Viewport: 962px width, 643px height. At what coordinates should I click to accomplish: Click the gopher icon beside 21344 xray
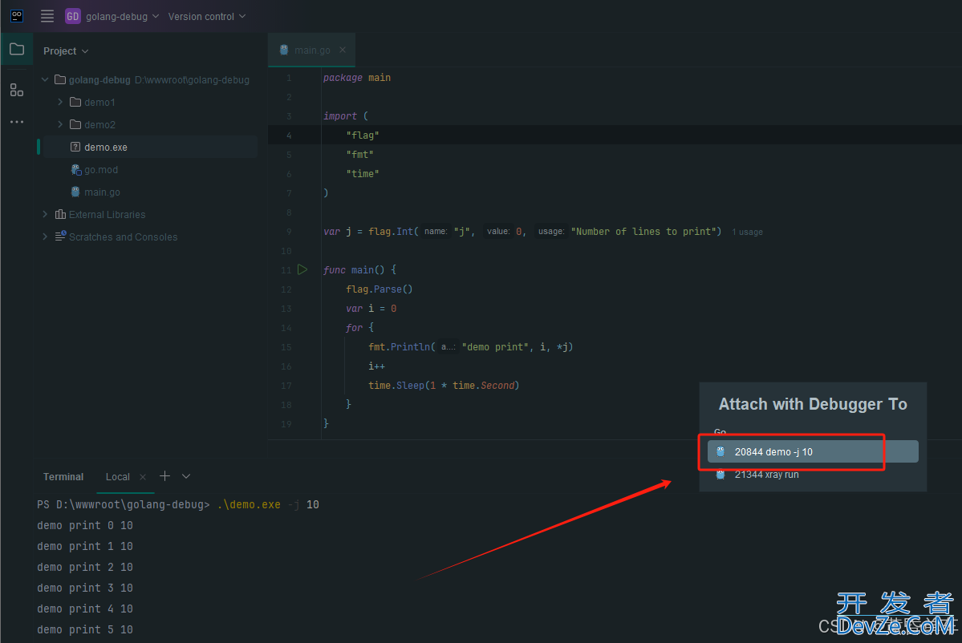point(720,475)
